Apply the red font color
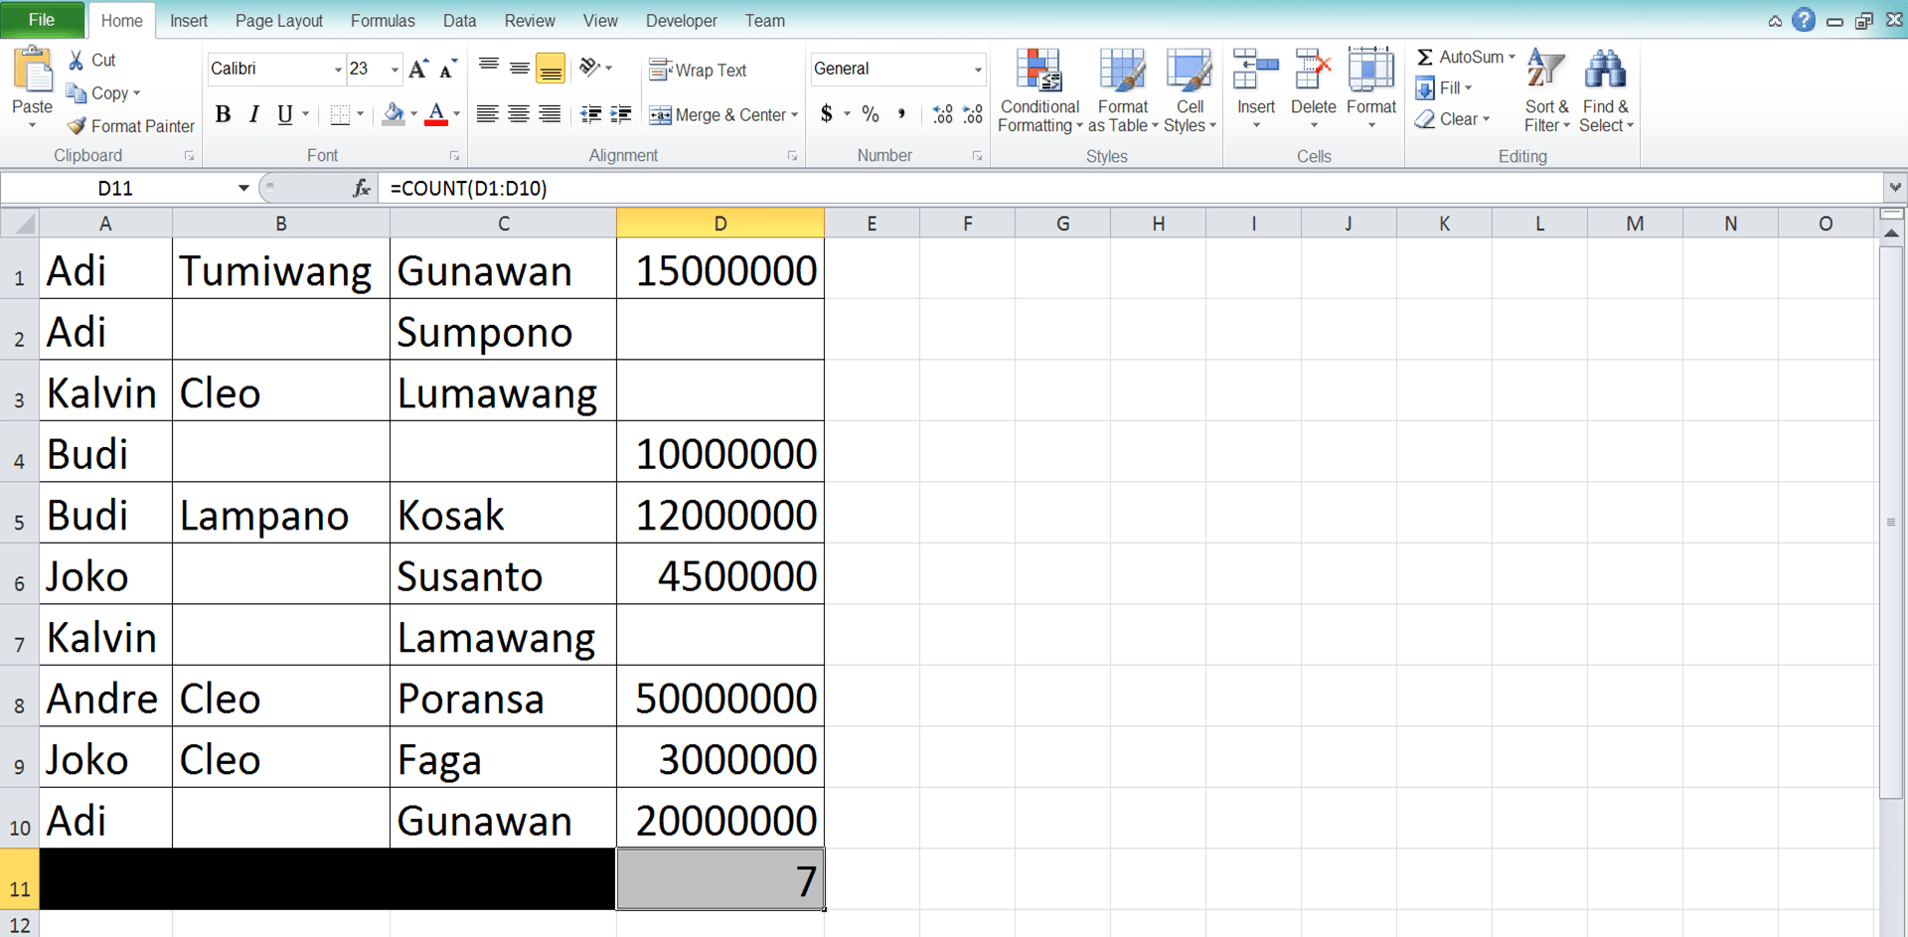This screenshot has height=937, width=1908. pyautogui.click(x=435, y=114)
